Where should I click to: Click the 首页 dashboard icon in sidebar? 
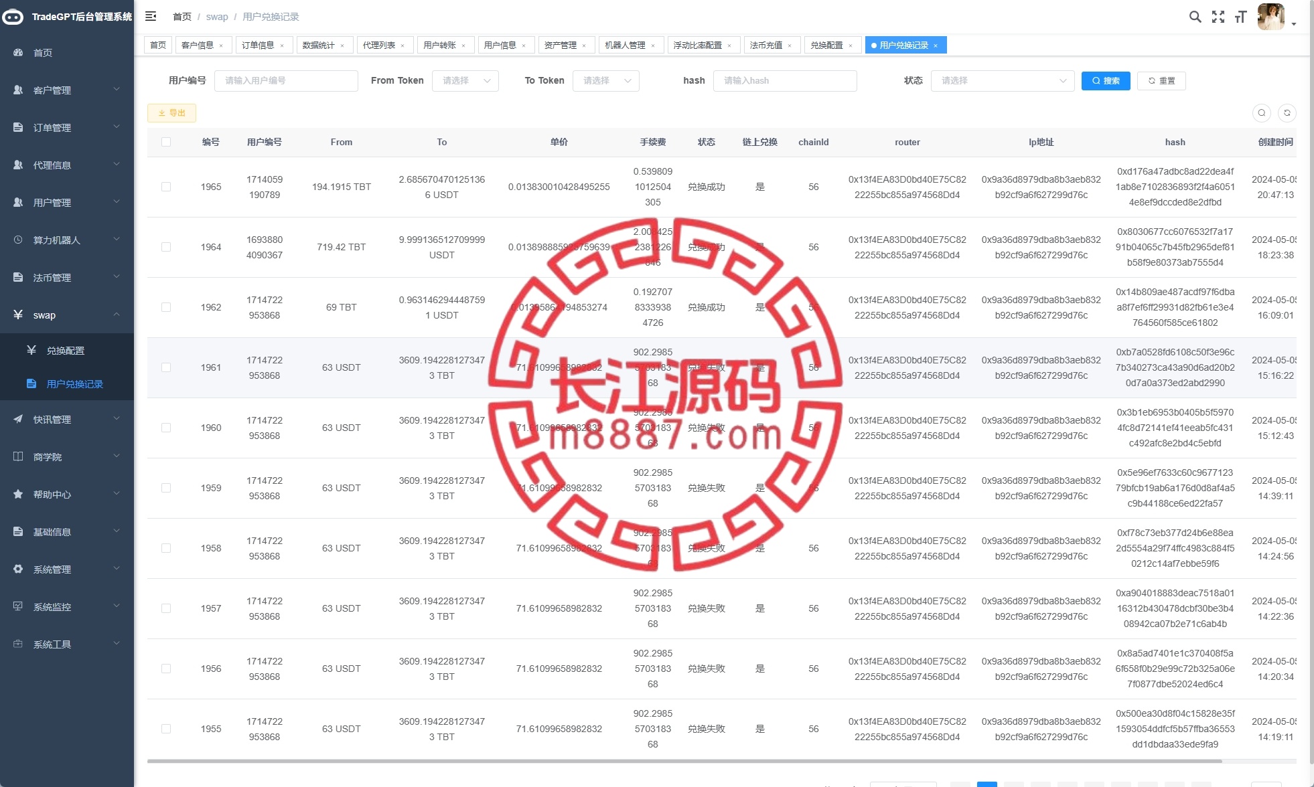coord(18,52)
